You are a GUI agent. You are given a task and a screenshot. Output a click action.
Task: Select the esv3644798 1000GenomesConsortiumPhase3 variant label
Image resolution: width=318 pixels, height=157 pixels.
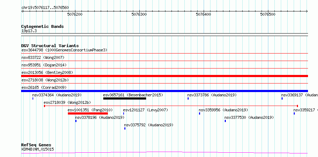pos(64,50)
